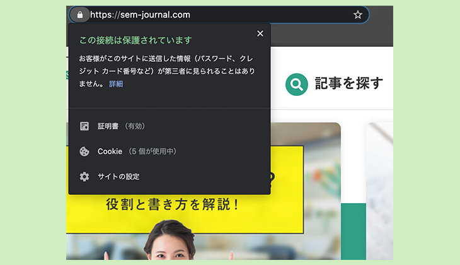Close the site info popup
Viewport: 460px width, 265px height.
pos(260,33)
